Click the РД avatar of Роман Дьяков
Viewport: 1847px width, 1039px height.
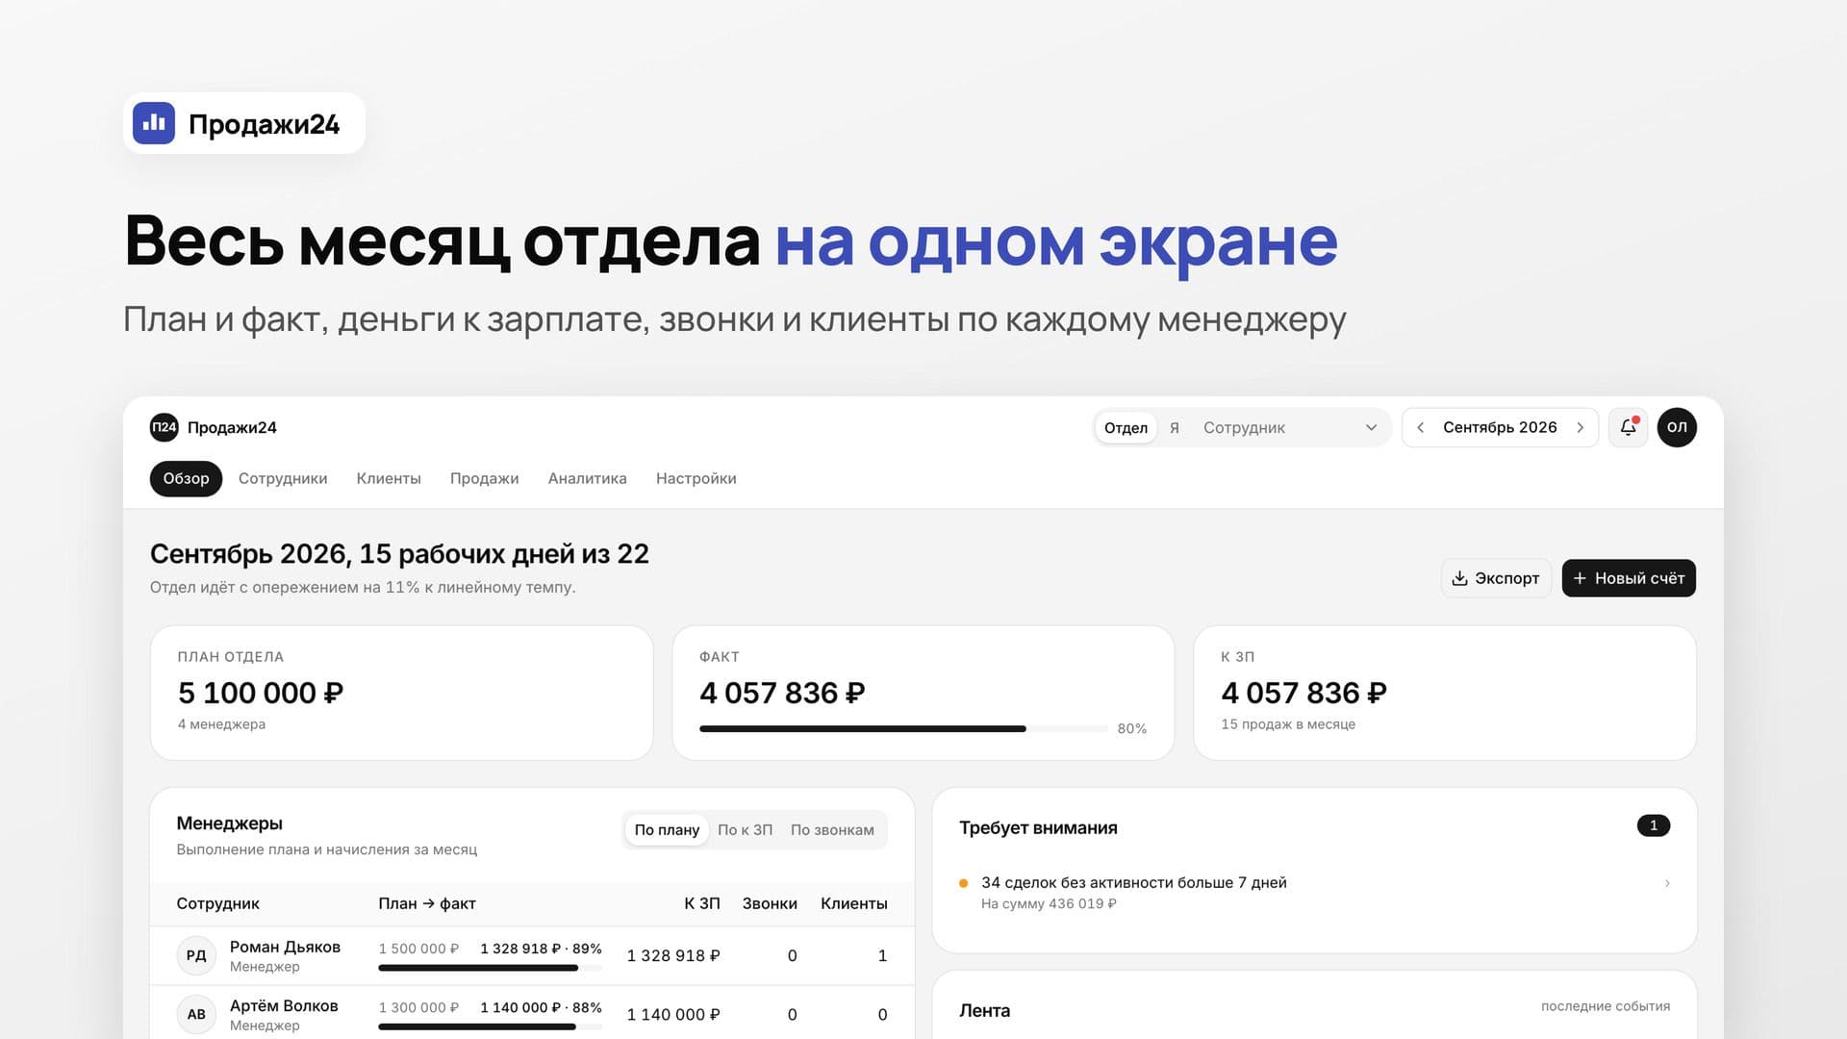click(x=196, y=955)
